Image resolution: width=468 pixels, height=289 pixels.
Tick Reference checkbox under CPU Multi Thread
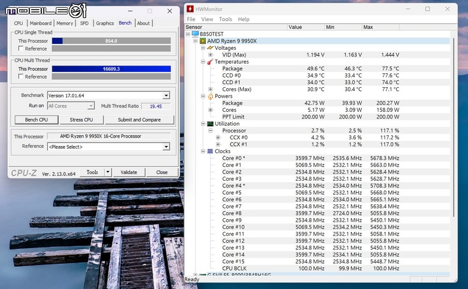point(21,76)
